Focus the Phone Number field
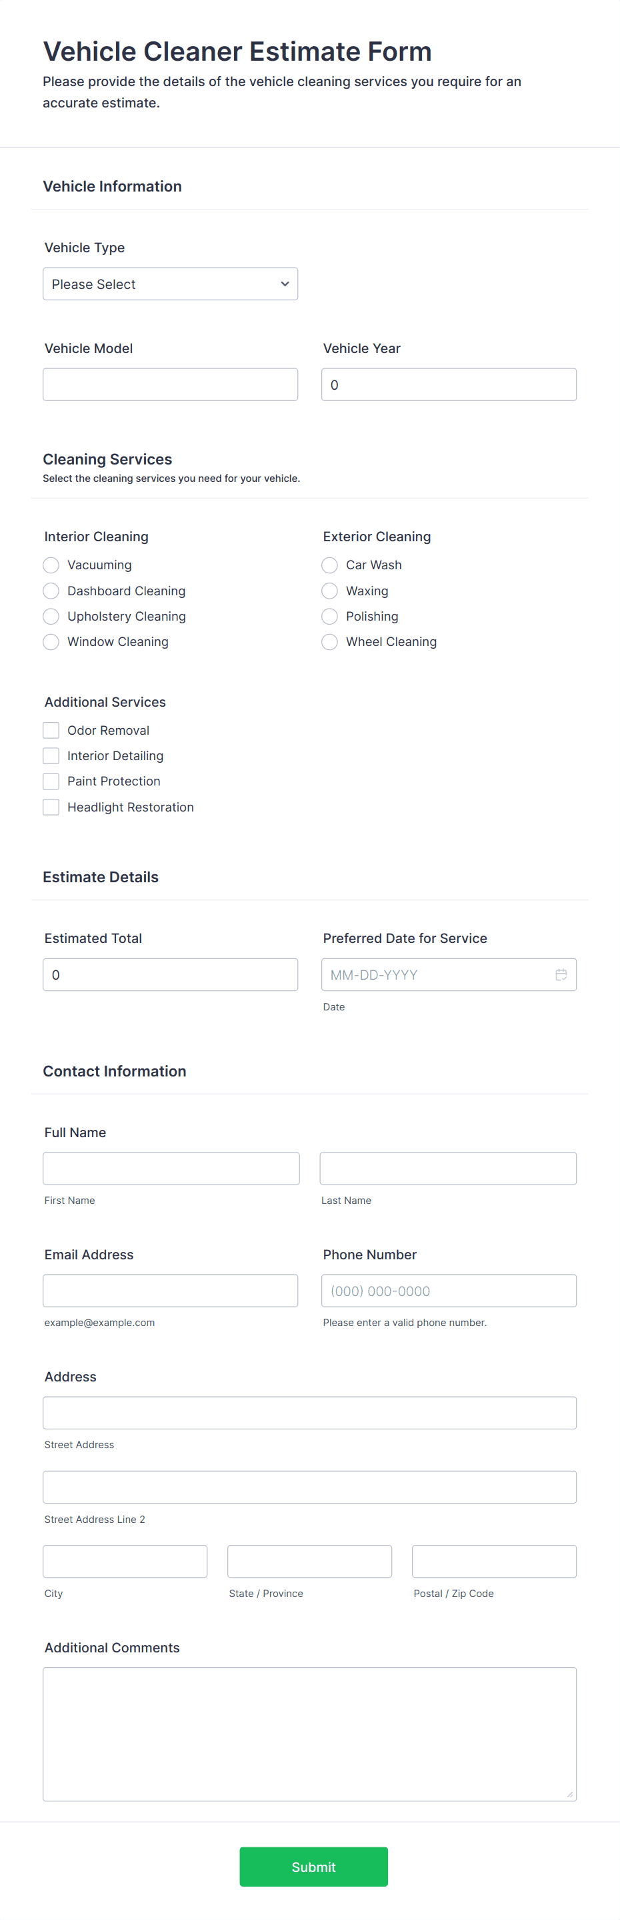 point(449,1291)
